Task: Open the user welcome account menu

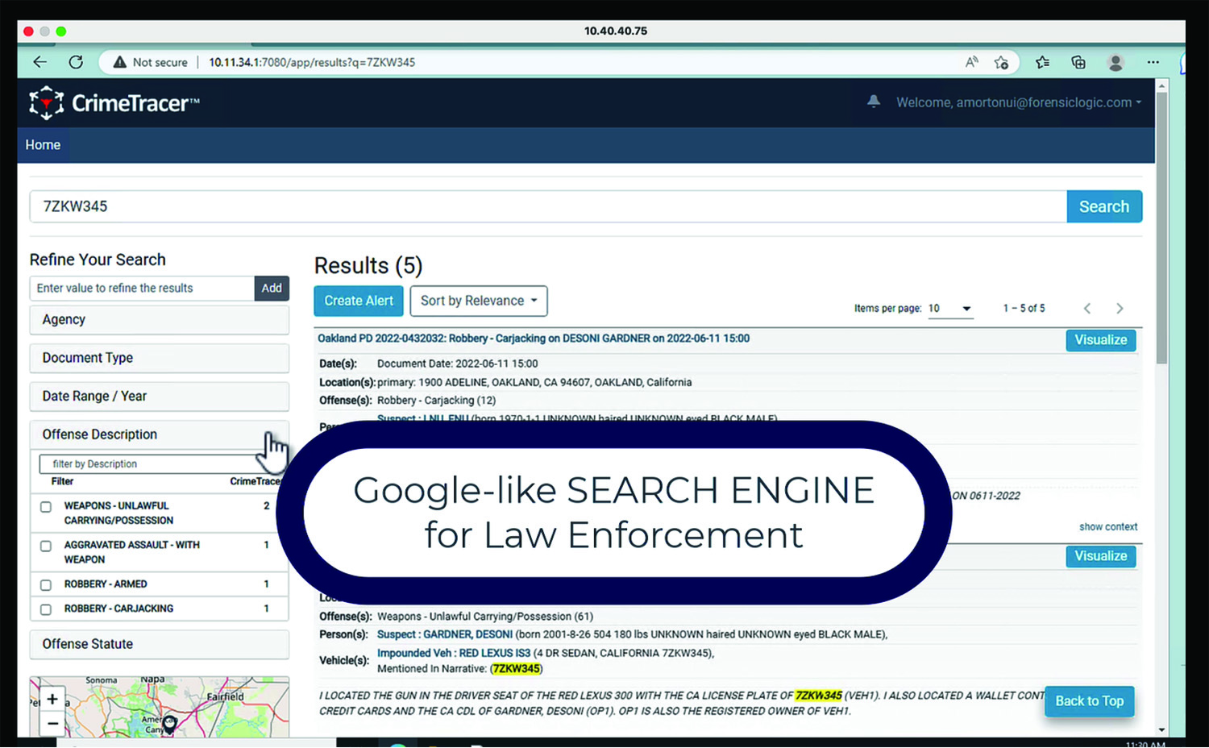Action: tap(1018, 102)
